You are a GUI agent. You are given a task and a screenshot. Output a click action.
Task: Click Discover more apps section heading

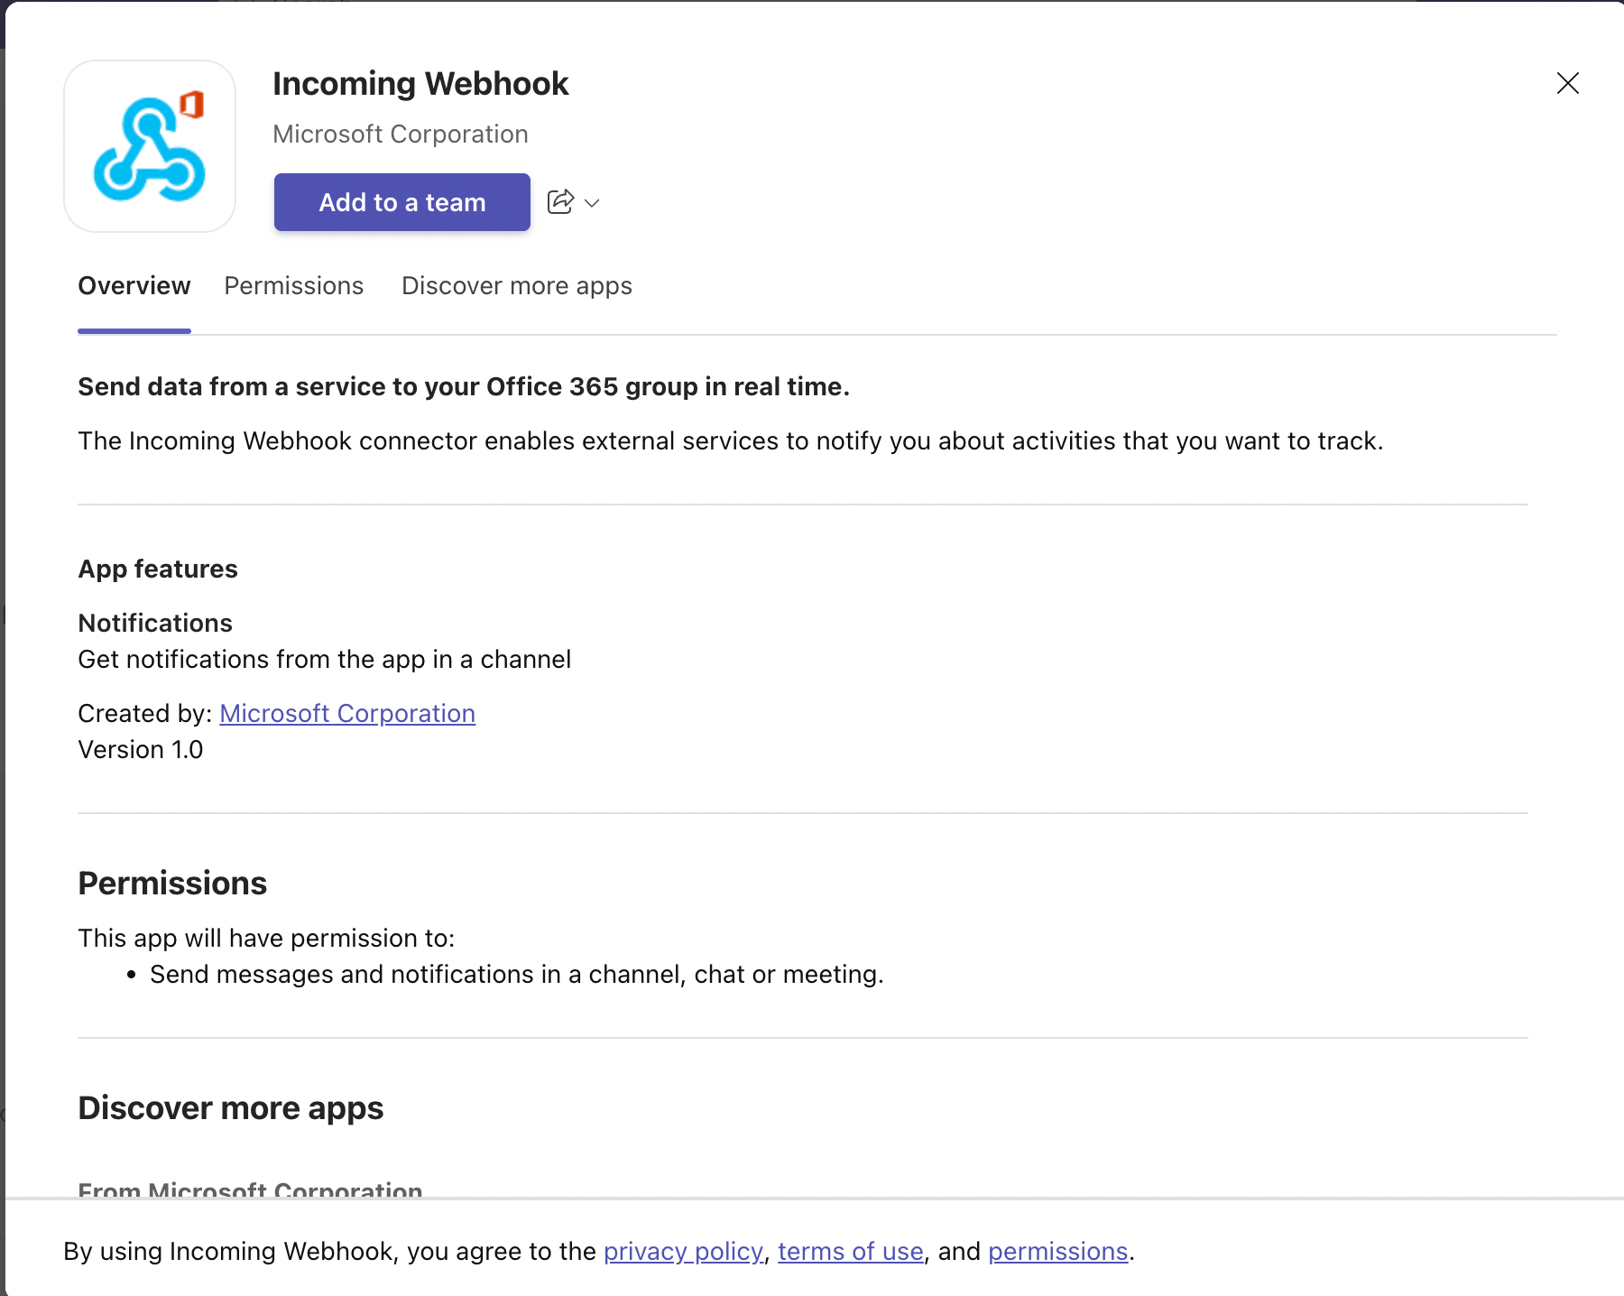[231, 1107]
